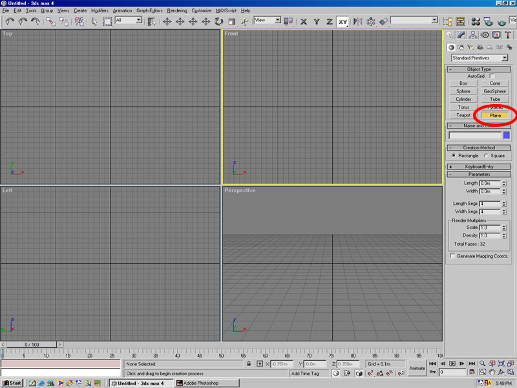Click the Teapot primitive button
517x388 pixels.
coord(463,115)
